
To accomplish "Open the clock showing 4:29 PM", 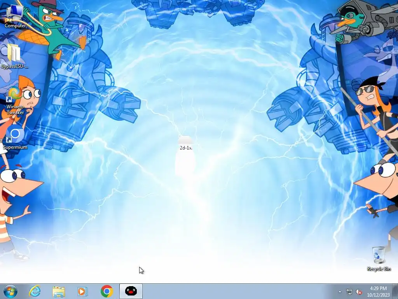I will point(378,292).
